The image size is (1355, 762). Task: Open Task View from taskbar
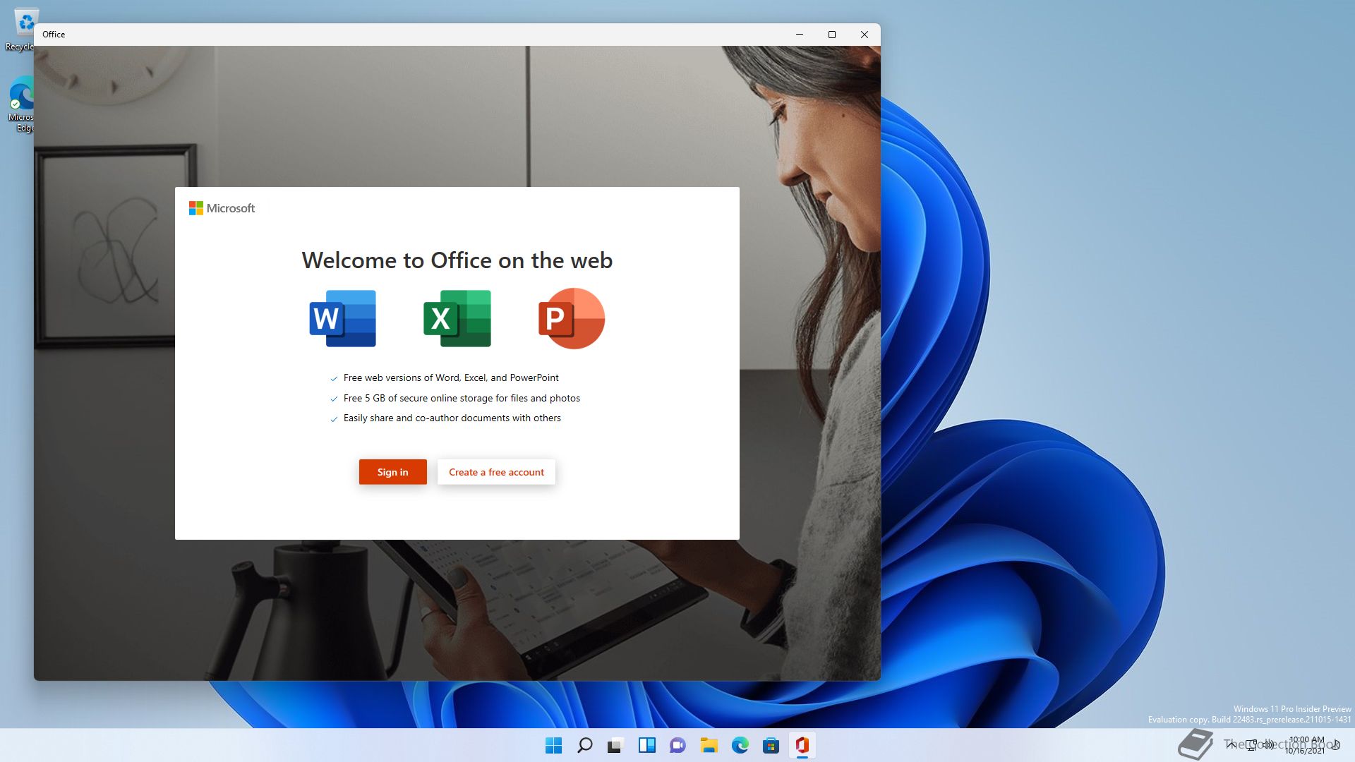click(x=616, y=745)
